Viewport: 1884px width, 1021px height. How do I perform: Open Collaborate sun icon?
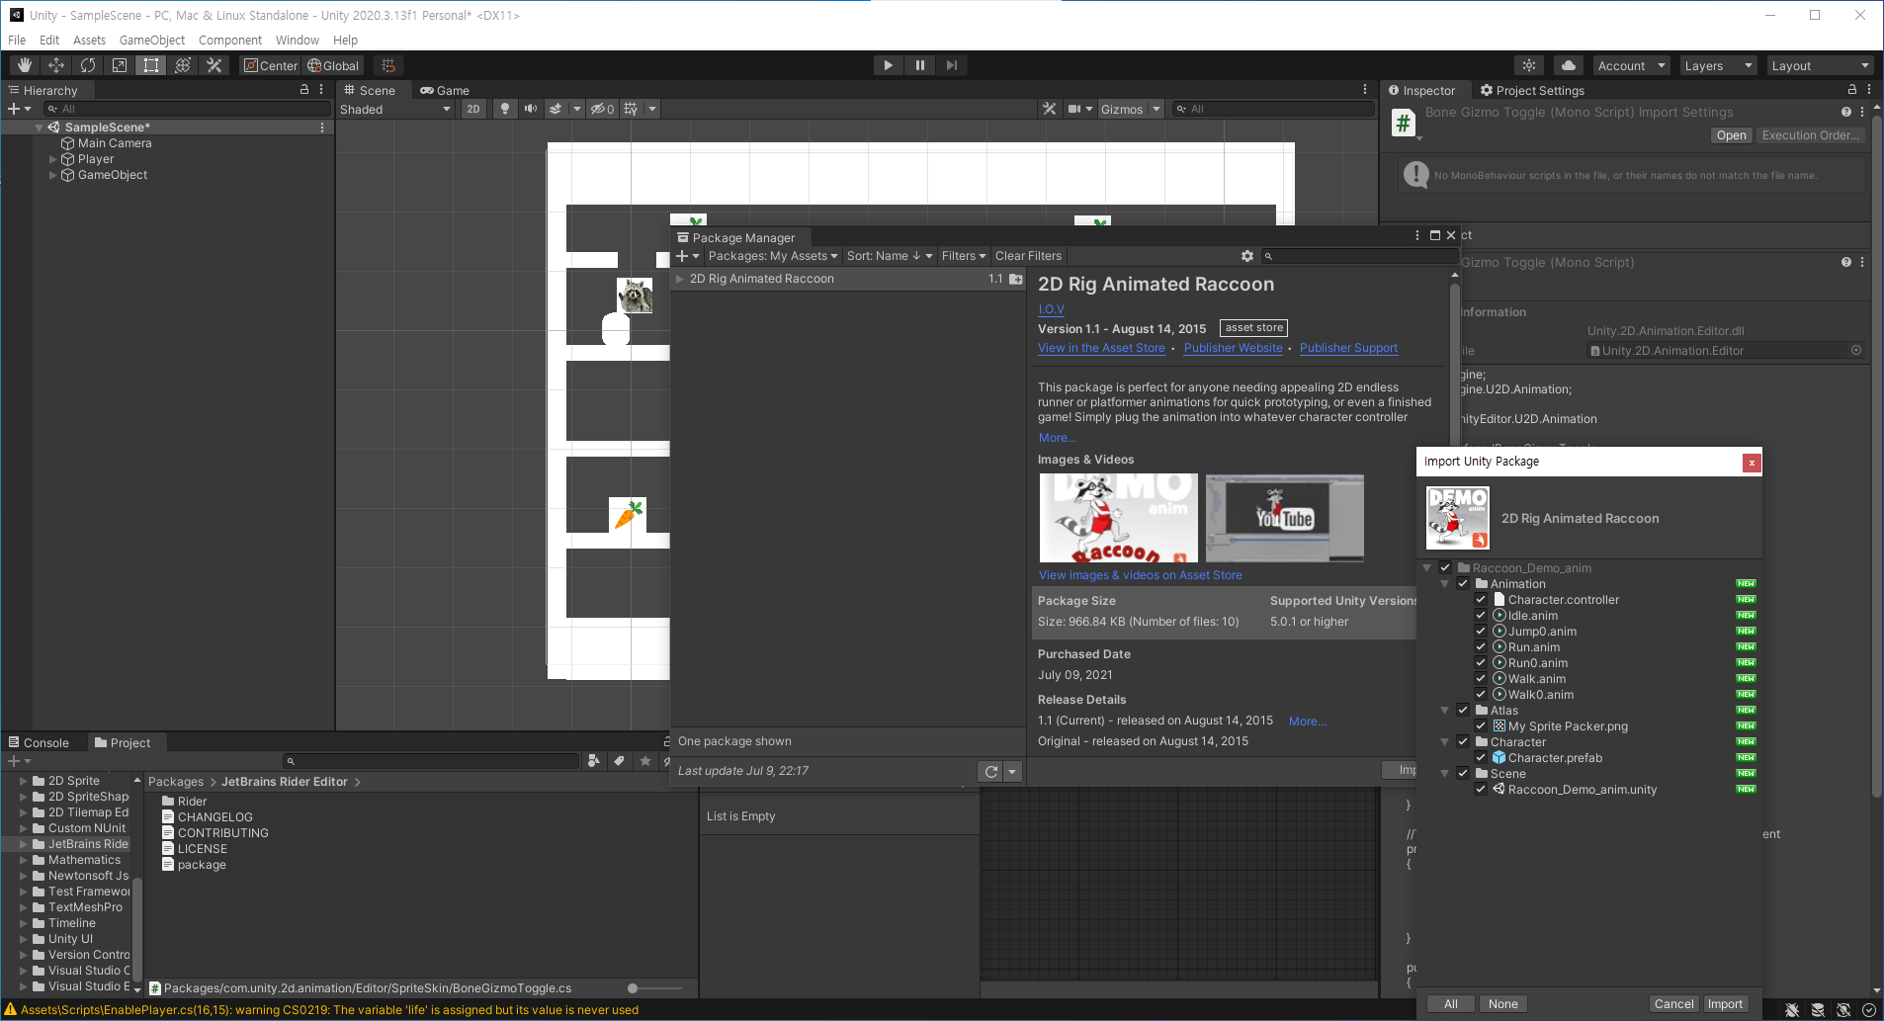pos(1529,65)
